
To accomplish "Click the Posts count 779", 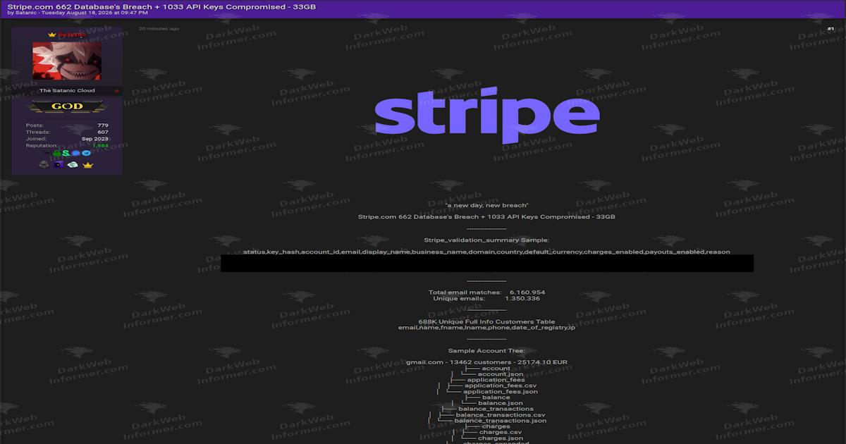I will tap(103, 125).
